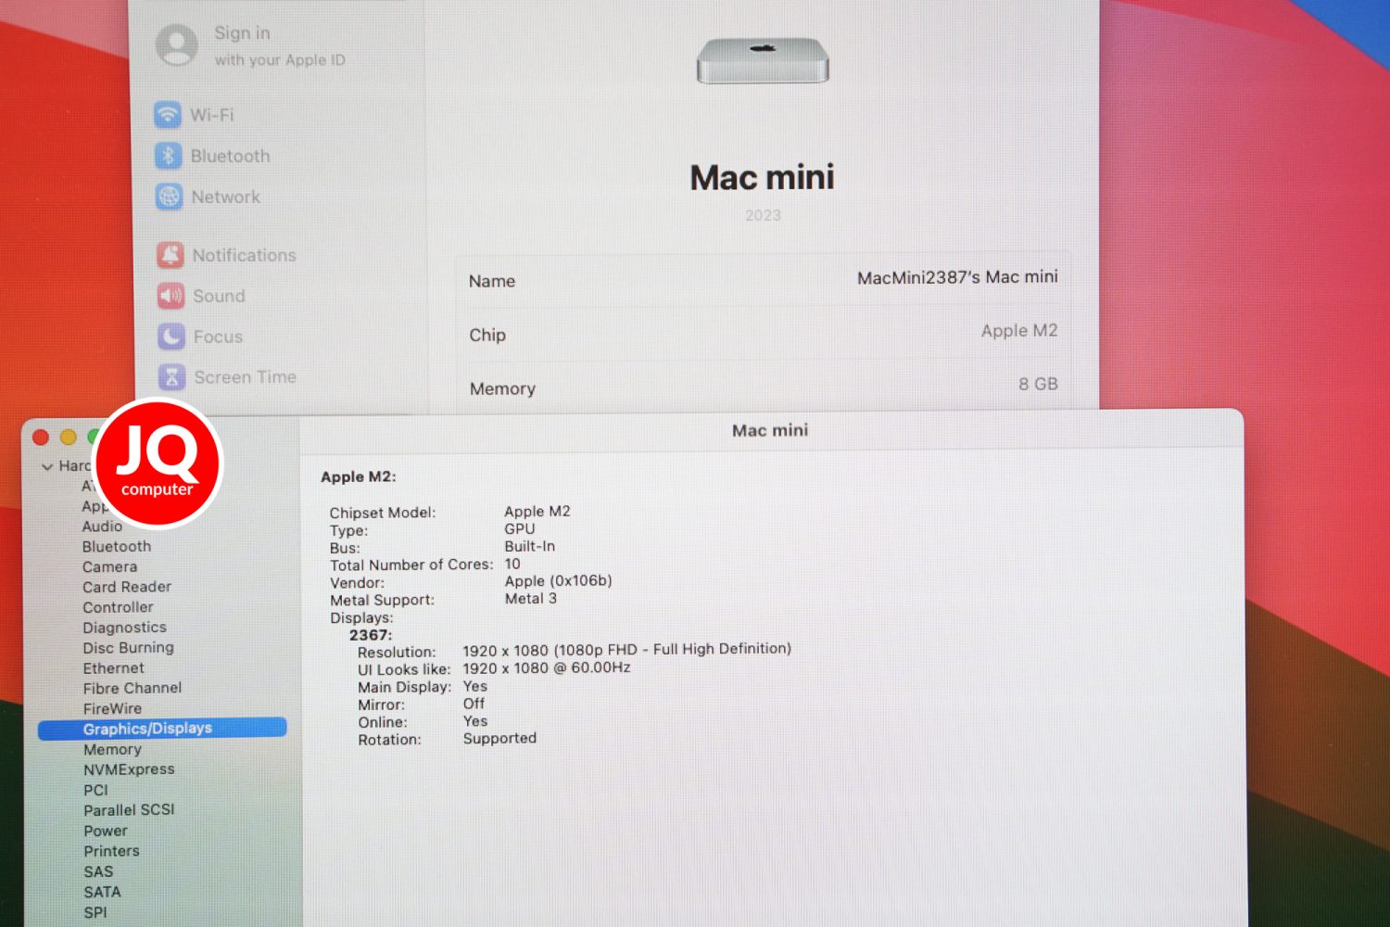Open Sign in with your Apple ID
1390x927 pixels.
[x=279, y=45]
